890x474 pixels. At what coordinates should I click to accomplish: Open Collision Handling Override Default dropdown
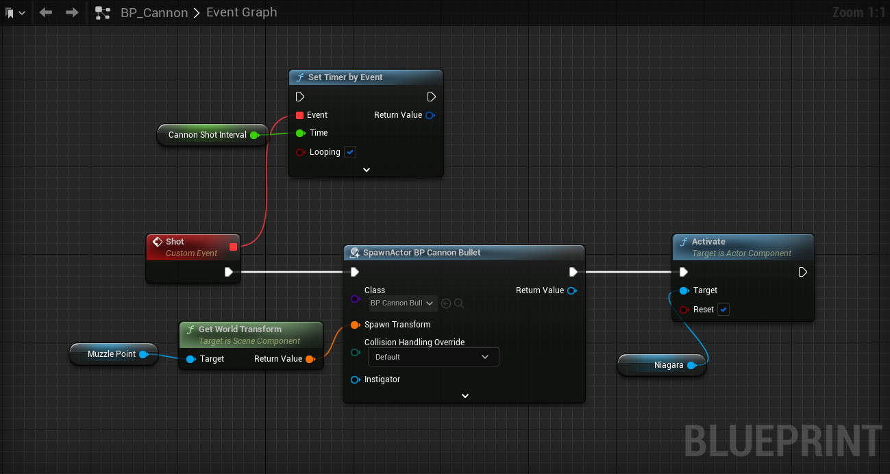coord(433,357)
